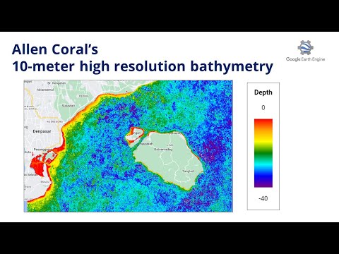
Task: Click the 'Depth' legend title
Action: click(263, 92)
